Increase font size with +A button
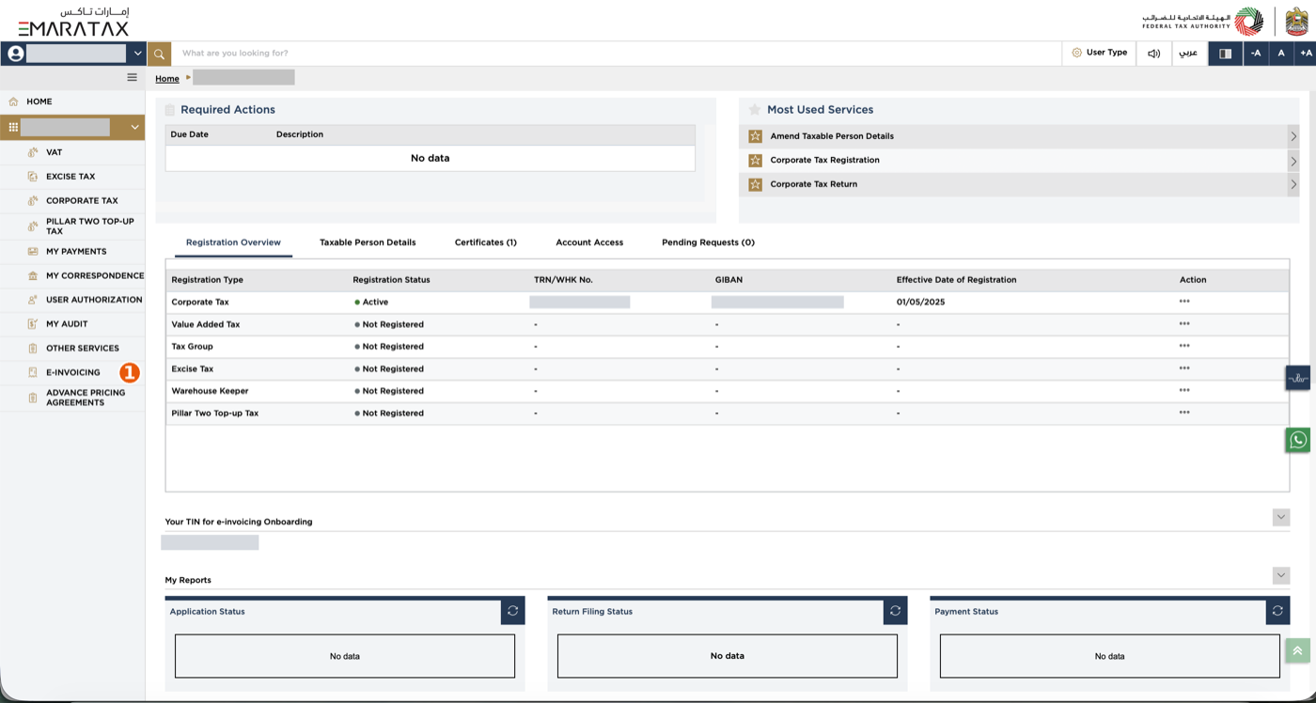Viewport: 1316px width, 703px height. 1306,54
